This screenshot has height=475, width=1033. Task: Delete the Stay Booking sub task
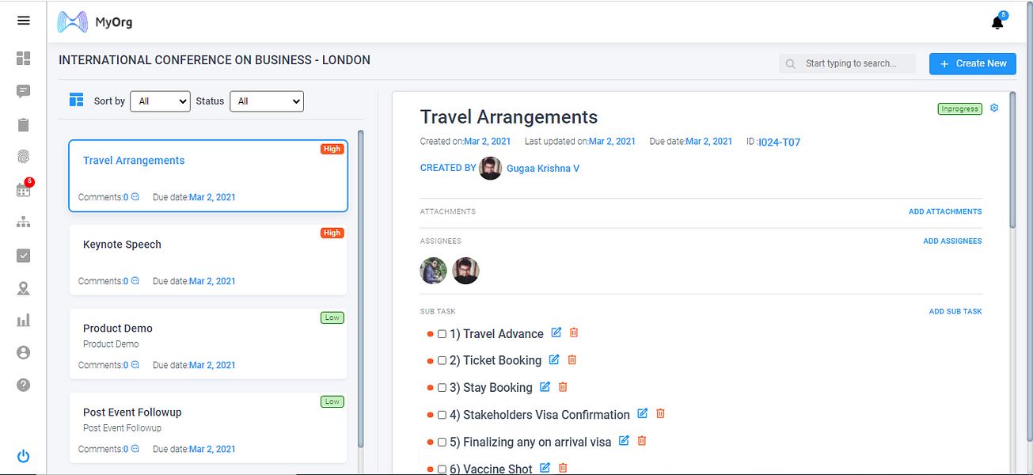(563, 386)
